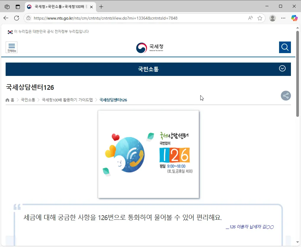Expand the 국민소통 section menu

282,68
